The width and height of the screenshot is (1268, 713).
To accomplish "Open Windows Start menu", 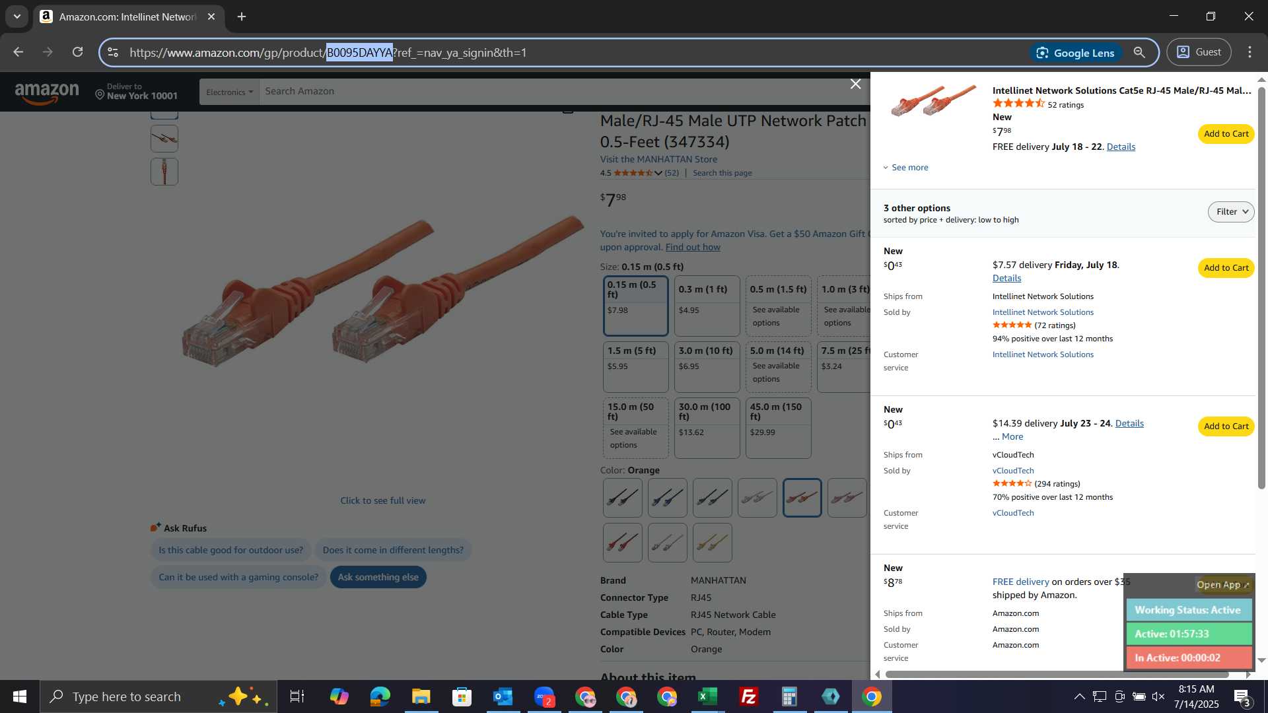I will click(x=20, y=696).
